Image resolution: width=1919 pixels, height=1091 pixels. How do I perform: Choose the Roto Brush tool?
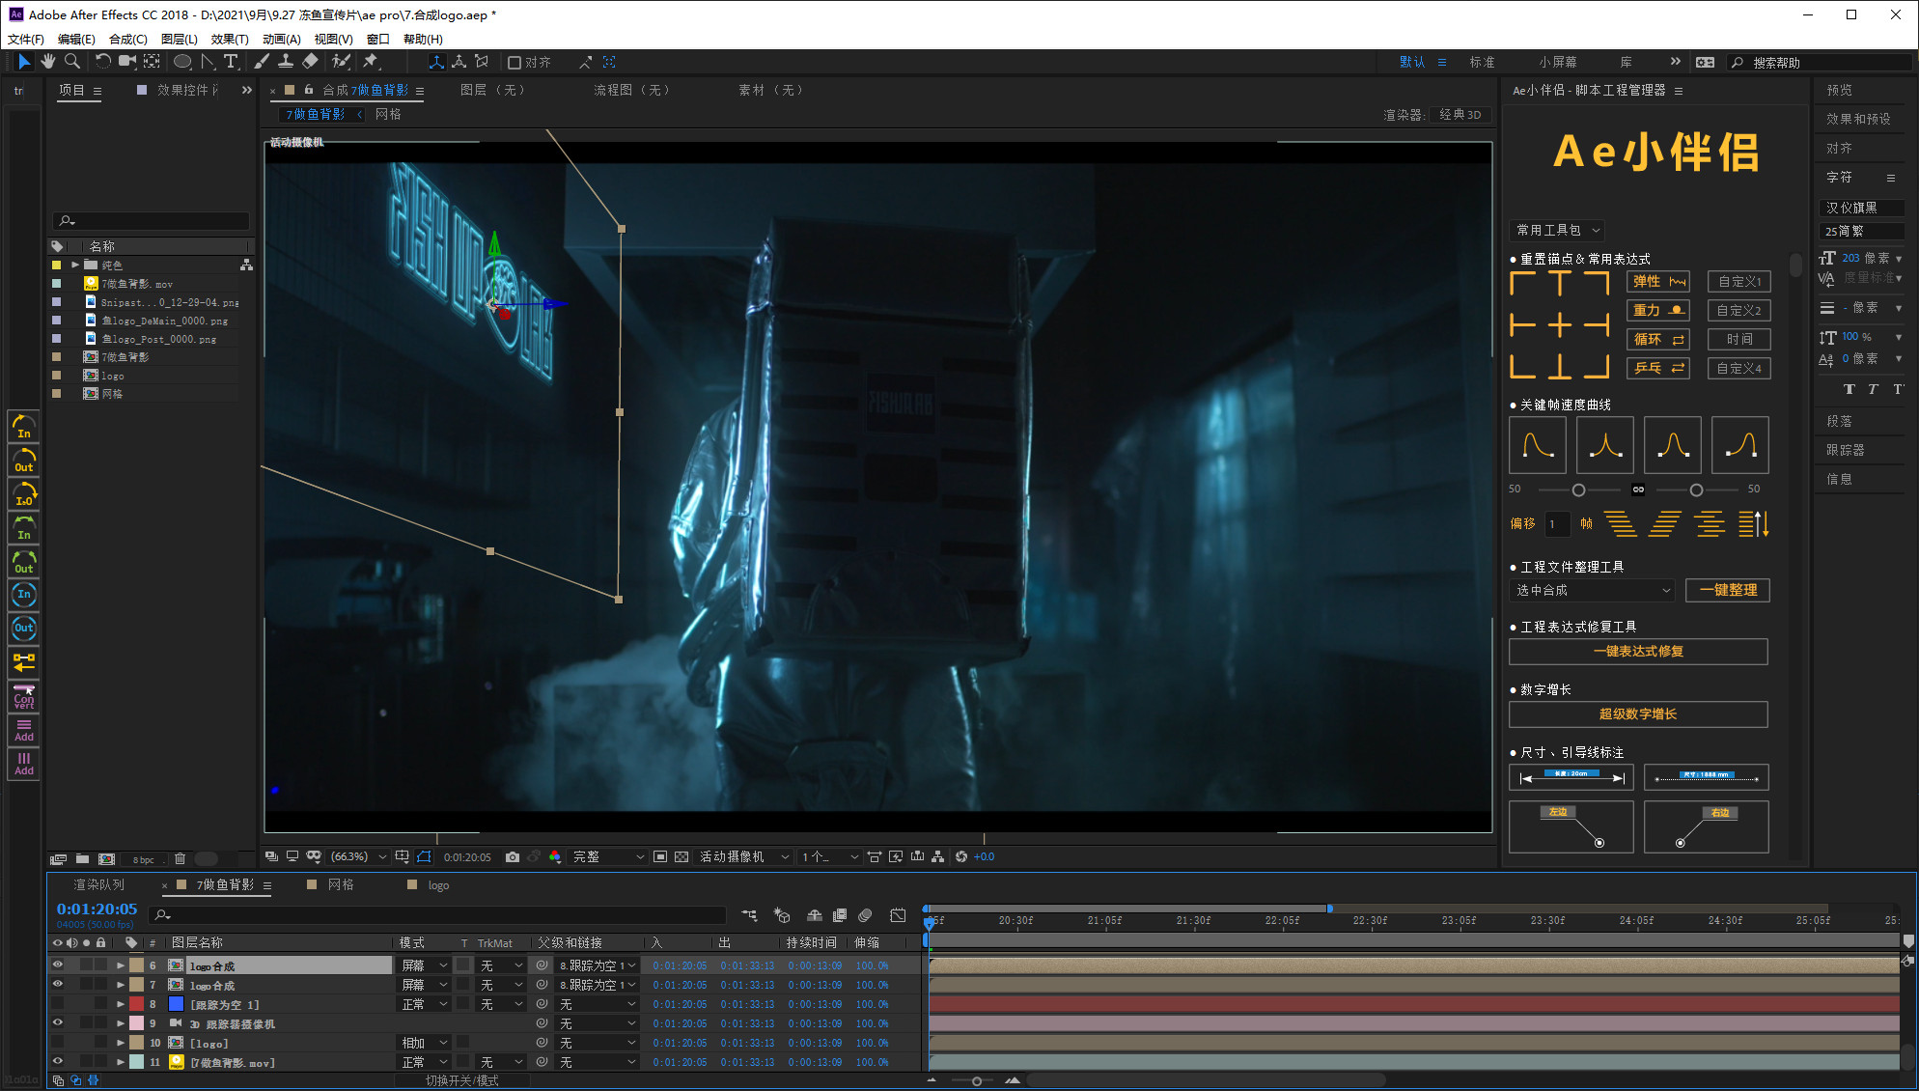(341, 62)
